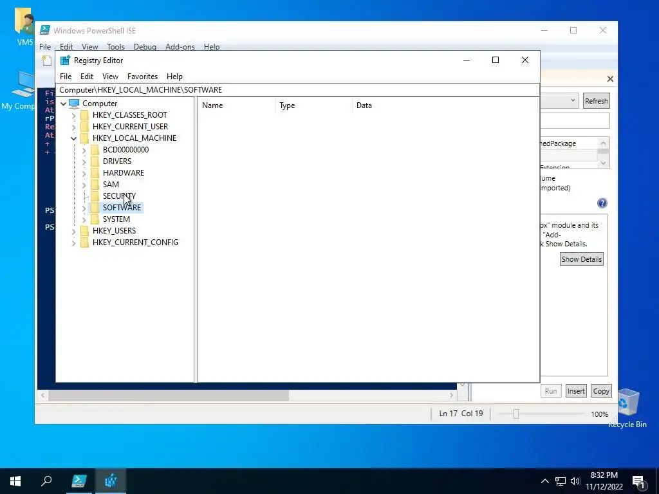
Task: Click the SAM folder icon
Action: click(95, 185)
